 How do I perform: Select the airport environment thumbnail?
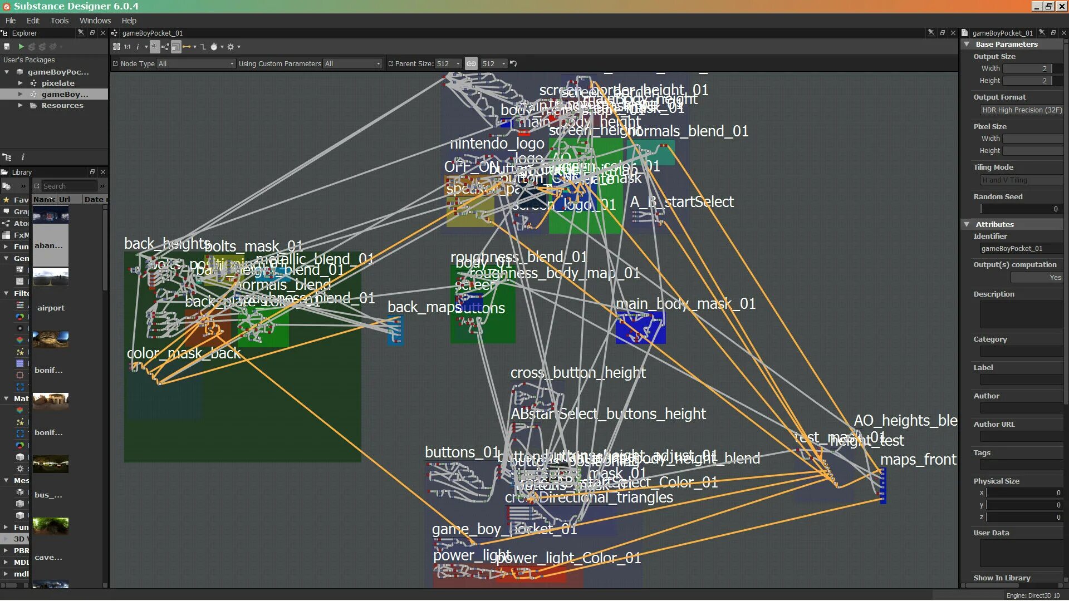point(51,277)
